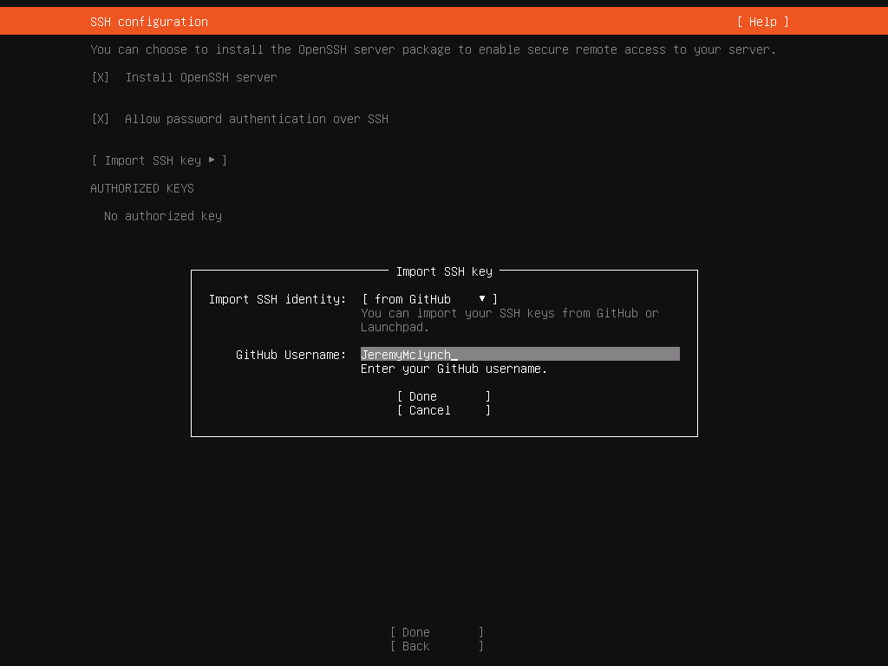Image resolution: width=888 pixels, height=666 pixels.
Task: Select the 'No authorized key' entry
Action: [x=163, y=216]
